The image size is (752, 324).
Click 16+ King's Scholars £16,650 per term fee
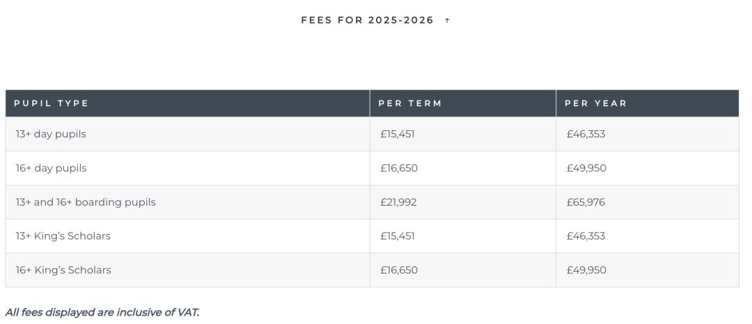399,270
